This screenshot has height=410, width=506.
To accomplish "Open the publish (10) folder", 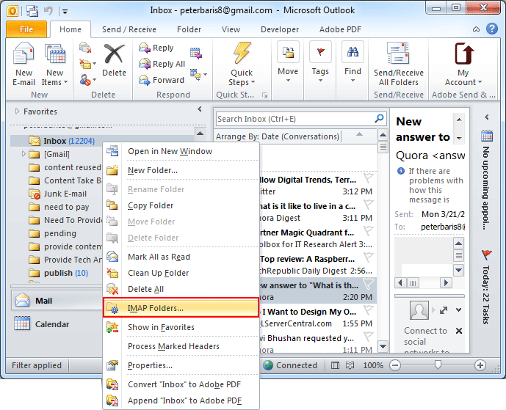I will pyautogui.click(x=66, y=273).
